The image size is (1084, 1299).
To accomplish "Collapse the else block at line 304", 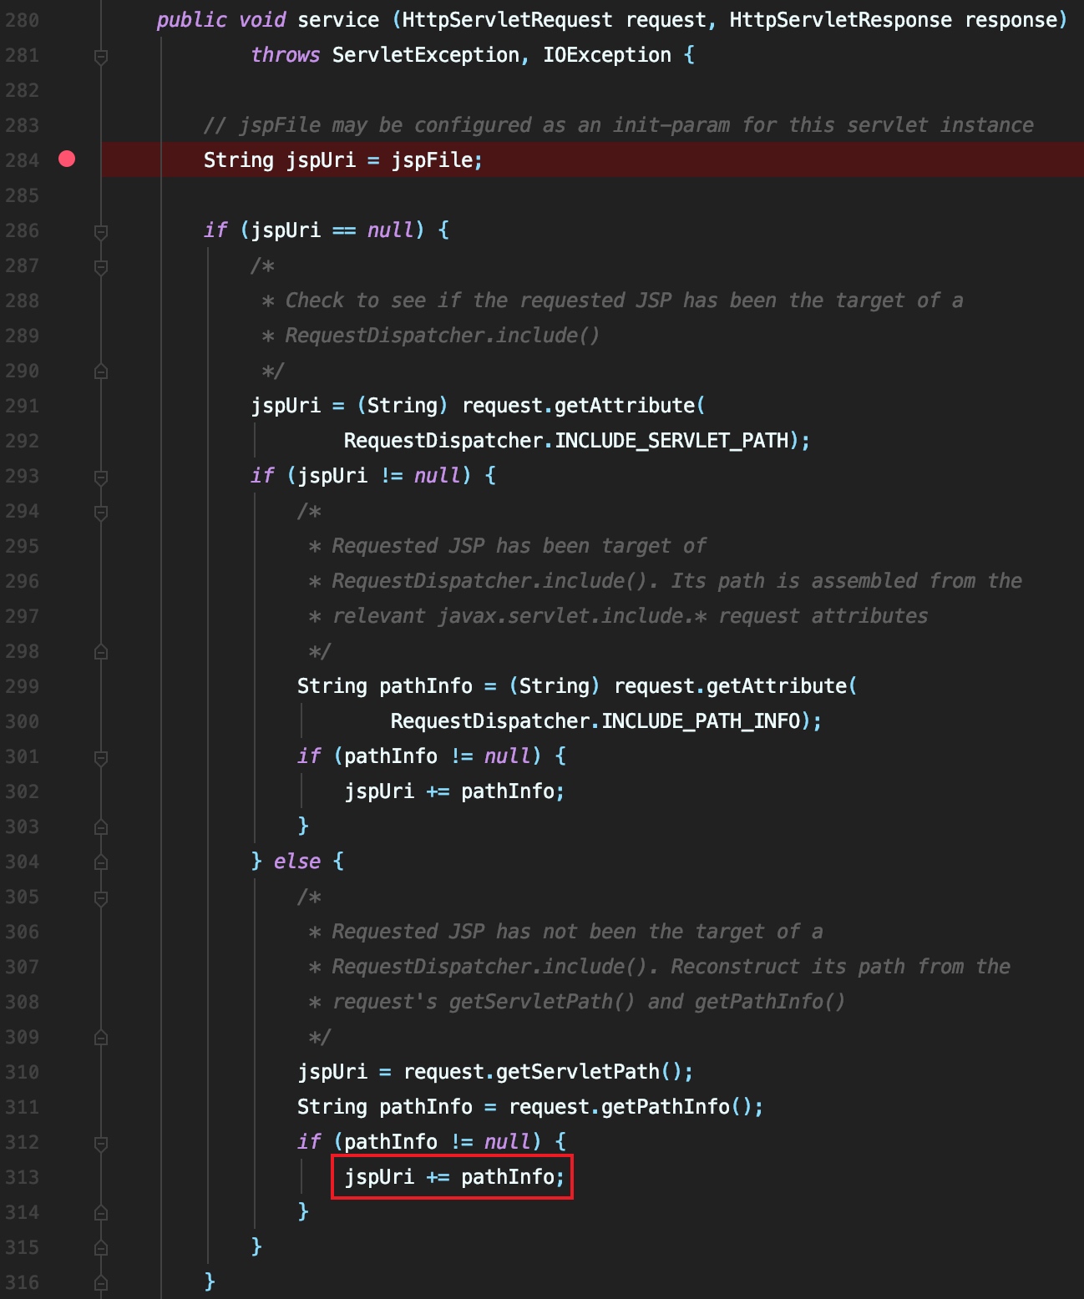I will [x=101, y=862].
